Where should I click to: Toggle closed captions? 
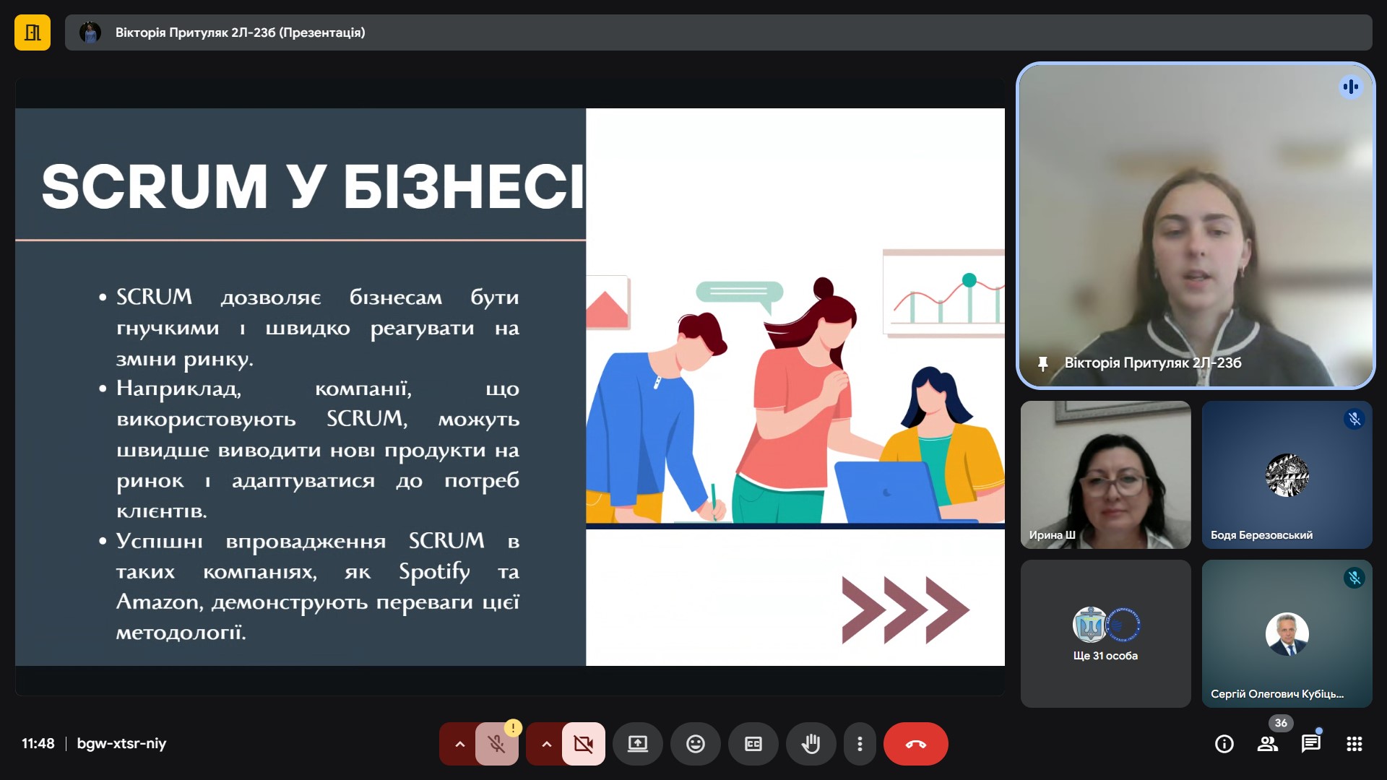click(x=753, y=744)
